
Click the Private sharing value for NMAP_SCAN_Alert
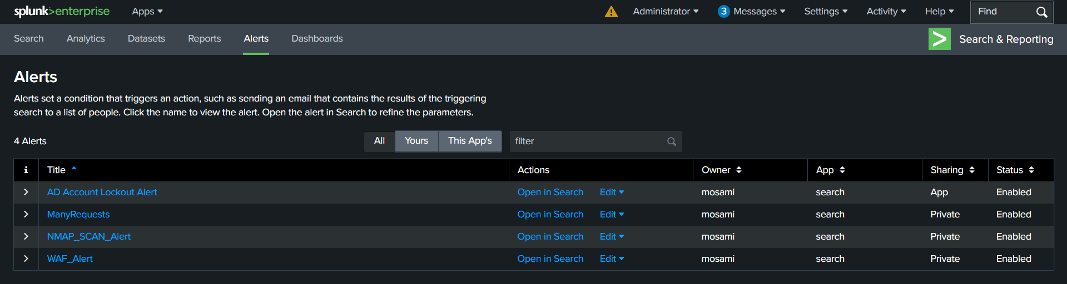pos(945,236)
